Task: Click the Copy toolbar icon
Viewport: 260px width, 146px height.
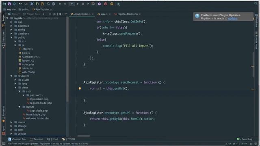Action: click(37, 4)
